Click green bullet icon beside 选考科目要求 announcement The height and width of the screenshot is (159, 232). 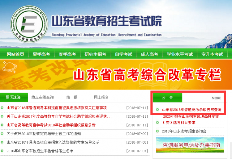157,123
